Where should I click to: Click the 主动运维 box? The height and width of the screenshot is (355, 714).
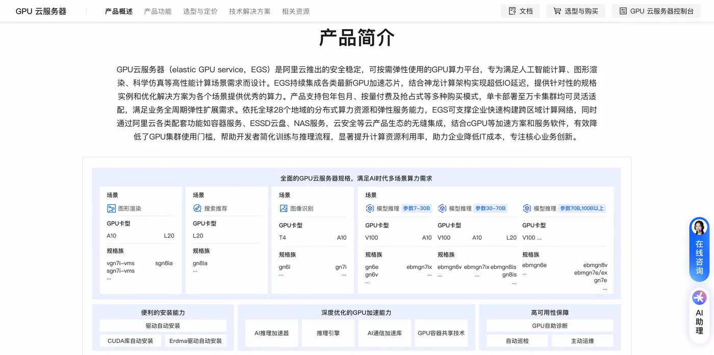coord(582,341)
